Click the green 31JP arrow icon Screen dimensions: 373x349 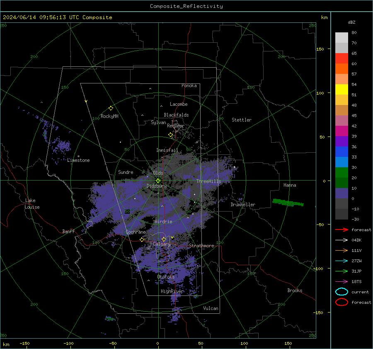click(342, 271)
